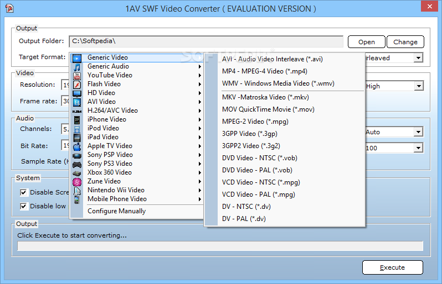
Task: Click the Sony PS3 gamepad icon
Action: [77, 165]
